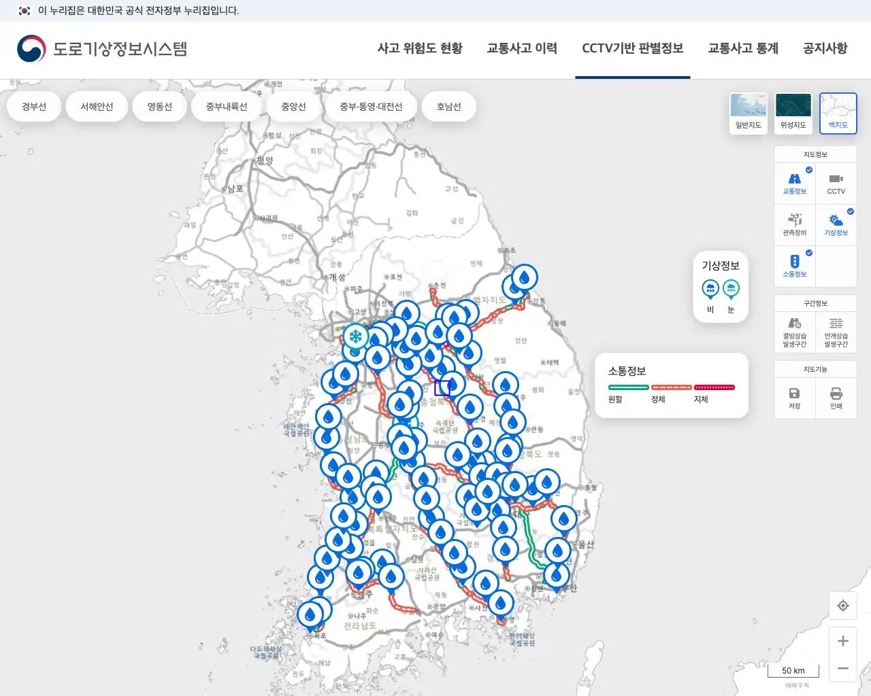Image resolution: width=871 pixels, height=696 pixels.
Task: Toggle 결빙상습 발생구간 layer
Action: pyautogui.click(x=795, y=332)
